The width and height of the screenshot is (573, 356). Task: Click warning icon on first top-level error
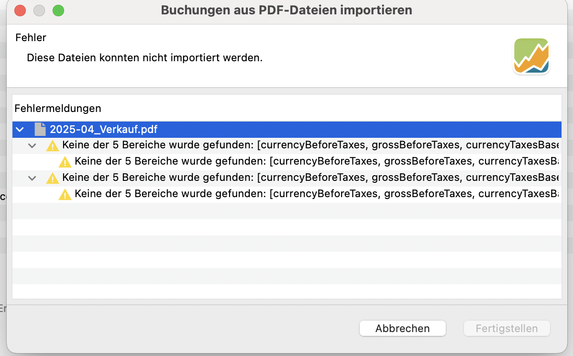click(x=53, y=145)
